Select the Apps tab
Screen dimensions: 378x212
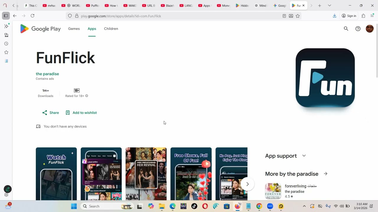92,29
